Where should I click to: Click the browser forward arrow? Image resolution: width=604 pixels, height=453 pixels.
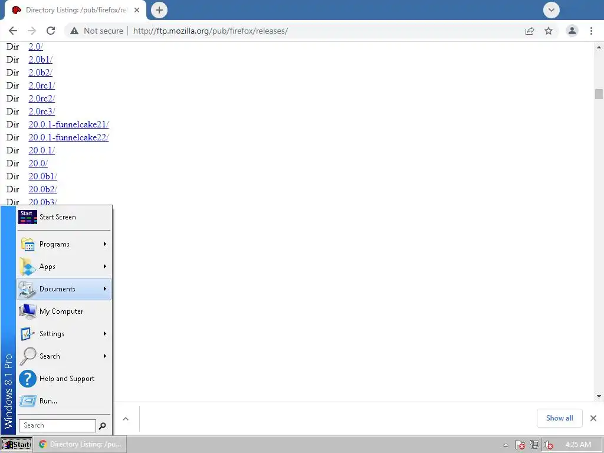click(32, 31)
